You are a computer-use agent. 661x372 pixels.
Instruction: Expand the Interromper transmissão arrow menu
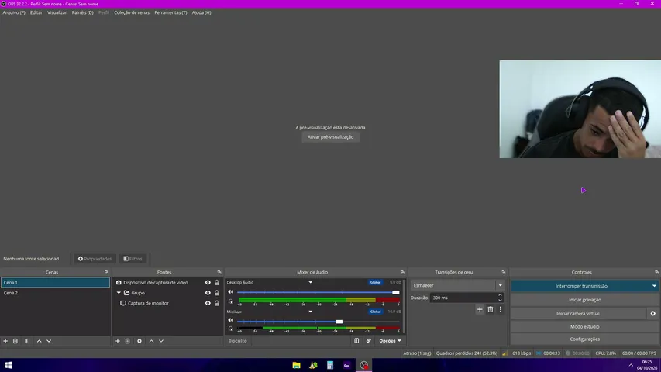[654, 286]
